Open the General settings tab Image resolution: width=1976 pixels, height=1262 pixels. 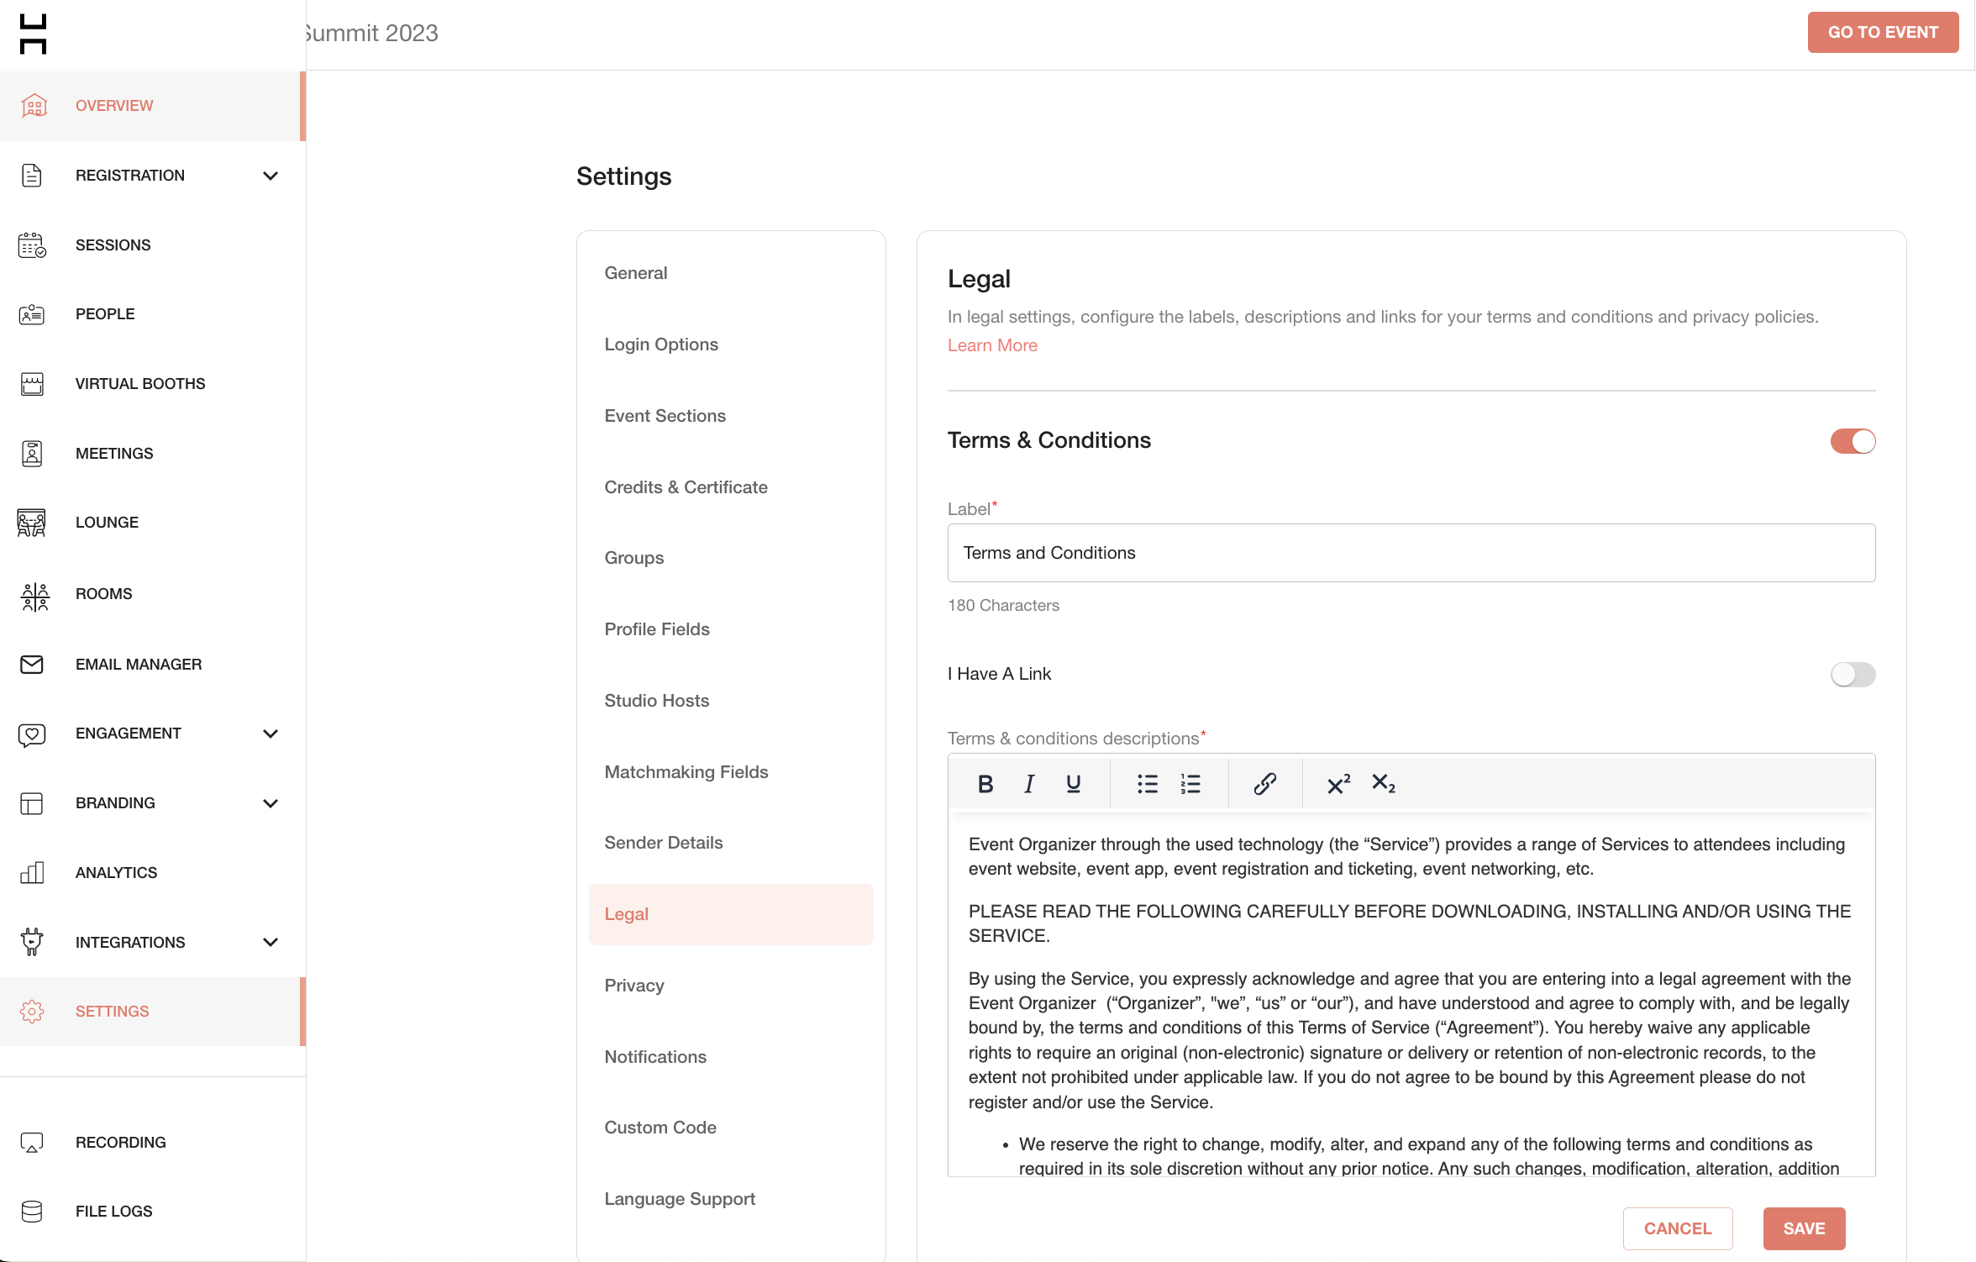730,273
